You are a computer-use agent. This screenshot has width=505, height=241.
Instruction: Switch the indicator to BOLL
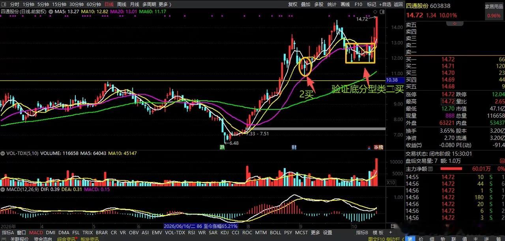coord(276,233)
